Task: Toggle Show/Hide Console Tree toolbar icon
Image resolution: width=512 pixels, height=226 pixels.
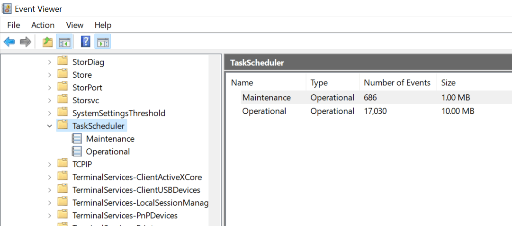Action: coord(64,42)
